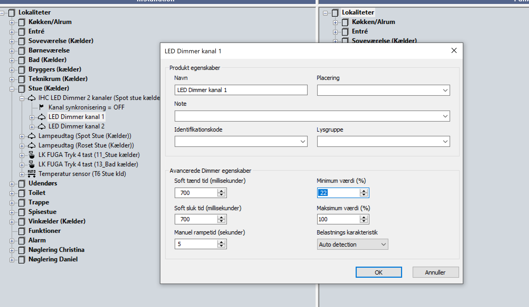Click the Lampeudtag Roset Stue lamp icon
Image resolution: width=529 pixels, height=307 pixels.
click(32, 145)
